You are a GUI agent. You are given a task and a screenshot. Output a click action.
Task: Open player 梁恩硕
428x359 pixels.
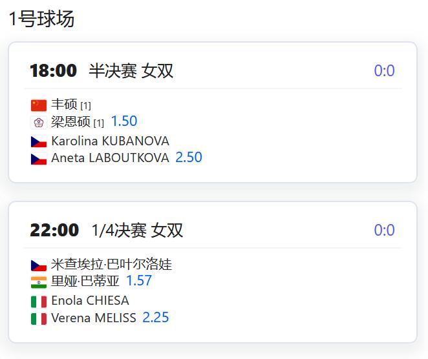point(70,121)
